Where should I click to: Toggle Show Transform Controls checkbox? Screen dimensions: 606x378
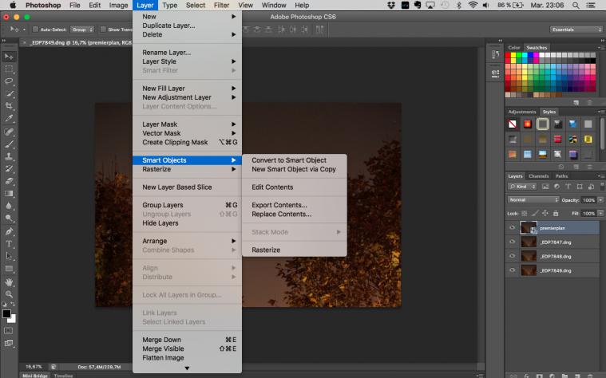pos(103,30)
